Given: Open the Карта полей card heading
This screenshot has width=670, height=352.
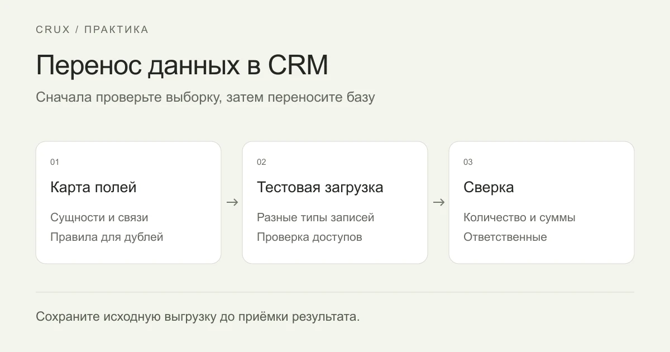Looking at the screenshot, I should point(93,187).
